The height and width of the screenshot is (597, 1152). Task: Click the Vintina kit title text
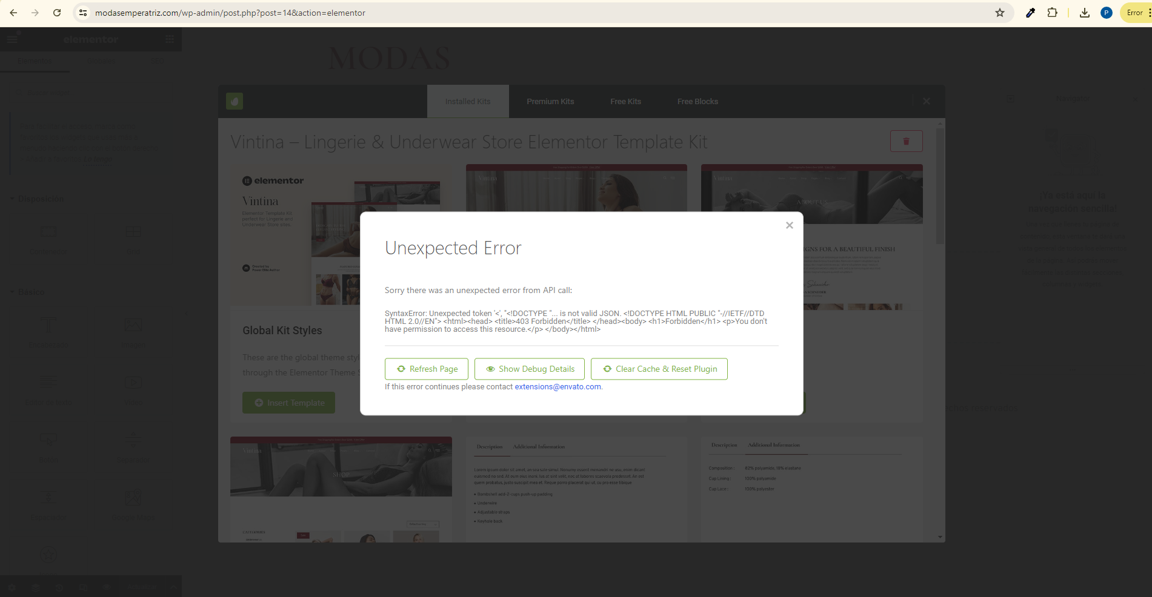coord(468,142)
